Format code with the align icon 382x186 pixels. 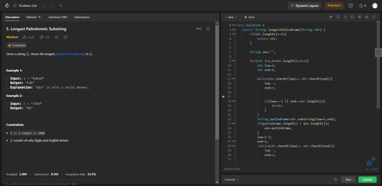tap(331, 17)
